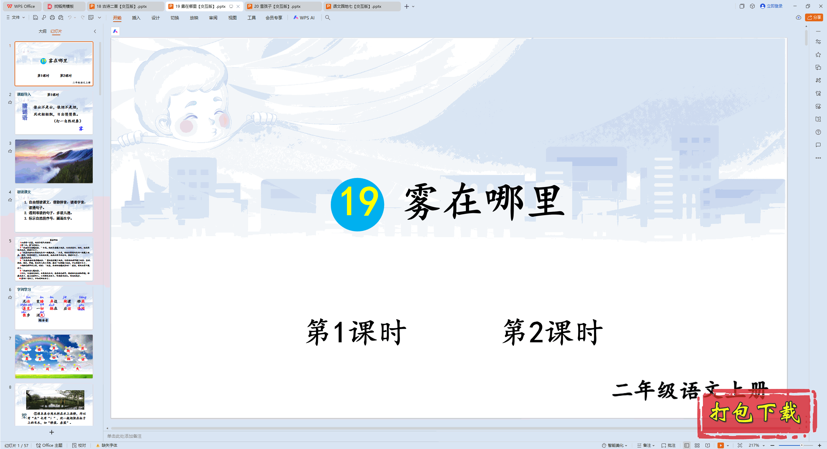
Task: Click the help question-mark icon on right sidebar
Action: (818, 132)
